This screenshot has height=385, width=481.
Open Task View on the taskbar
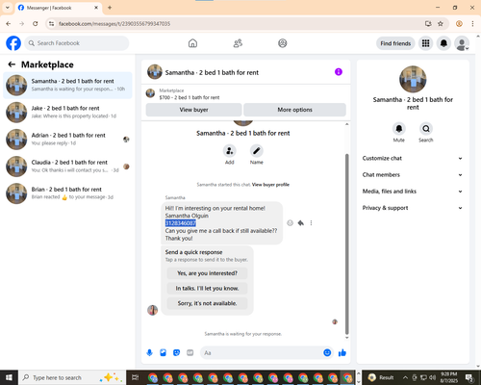point(135,377)
